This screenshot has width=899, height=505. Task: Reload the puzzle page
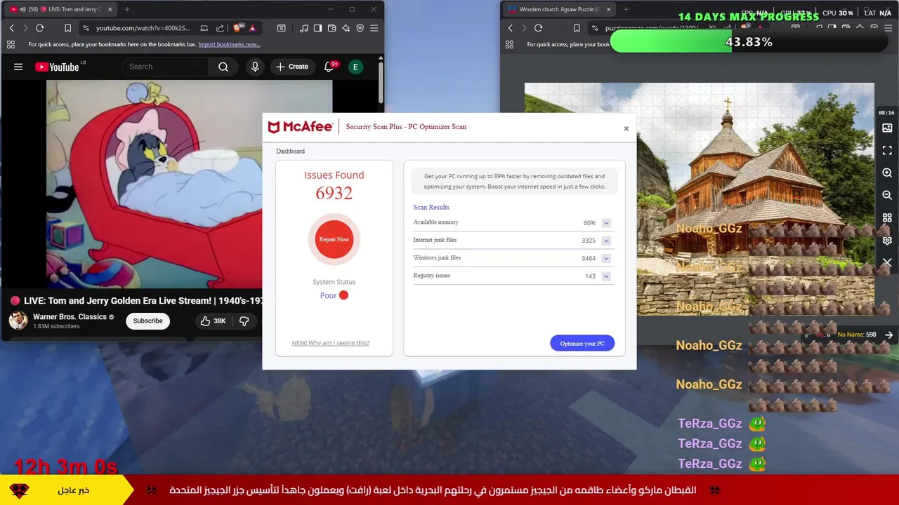tap(538, 28)
